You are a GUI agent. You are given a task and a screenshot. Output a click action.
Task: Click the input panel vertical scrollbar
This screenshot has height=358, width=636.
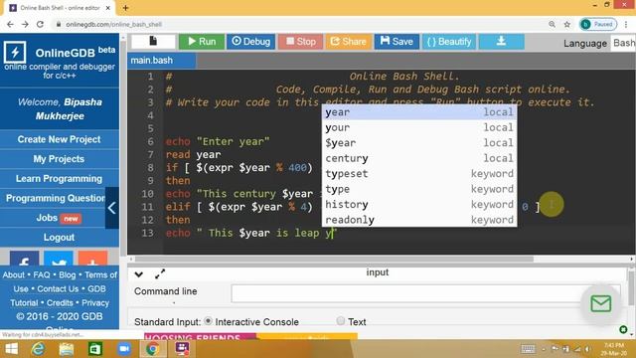click(x=631, y=288)
